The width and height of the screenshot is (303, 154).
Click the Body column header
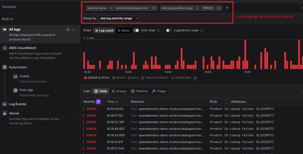tap(213, 102)
